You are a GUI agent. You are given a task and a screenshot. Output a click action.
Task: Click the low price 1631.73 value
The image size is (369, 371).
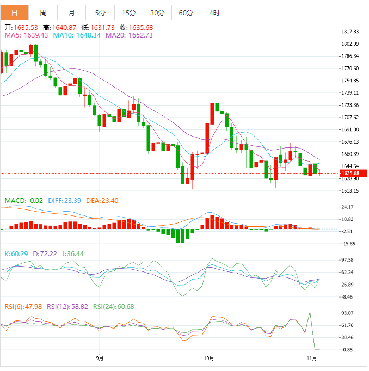pyautogui.click(x=102, y=28)
